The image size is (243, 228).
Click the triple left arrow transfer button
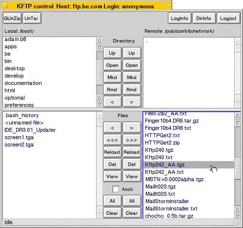(x=112, y=140)
